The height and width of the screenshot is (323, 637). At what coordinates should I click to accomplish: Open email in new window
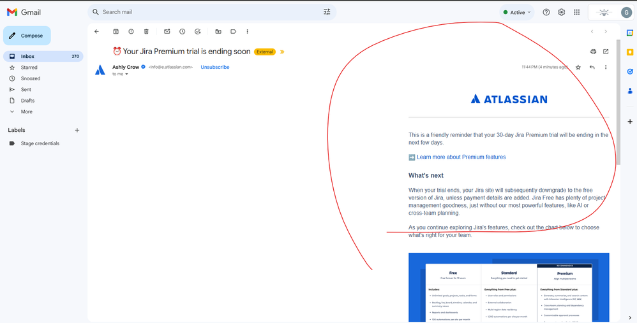[606, 52]
